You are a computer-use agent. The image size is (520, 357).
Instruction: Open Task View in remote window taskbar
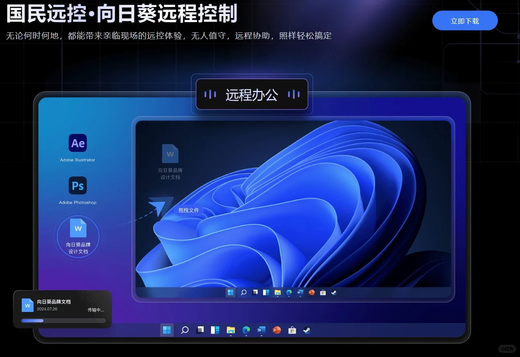point(255,292)
